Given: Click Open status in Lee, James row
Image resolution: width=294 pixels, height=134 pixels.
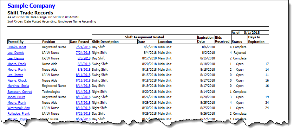Looking at the screenshot, I should click(240, 75).
